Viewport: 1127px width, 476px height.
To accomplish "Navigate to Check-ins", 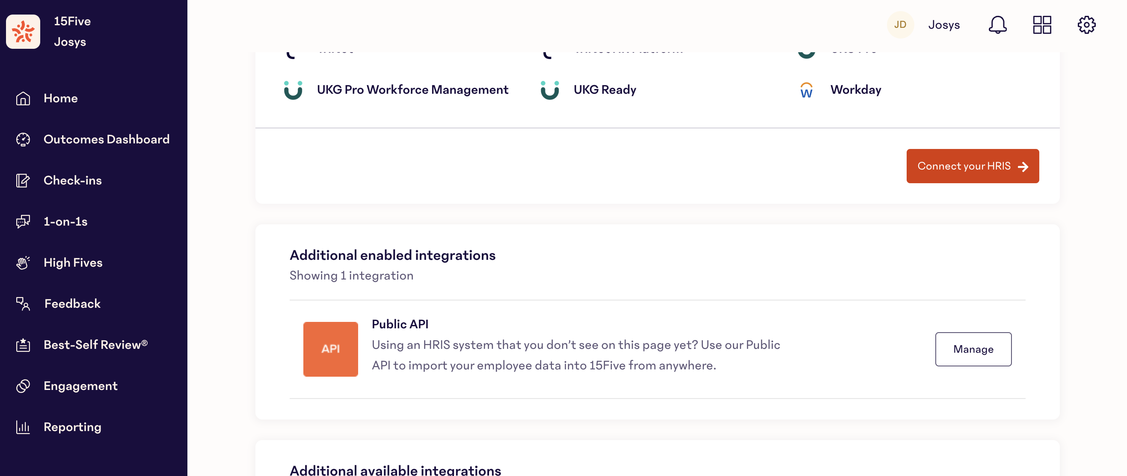I will pos(72,180).
